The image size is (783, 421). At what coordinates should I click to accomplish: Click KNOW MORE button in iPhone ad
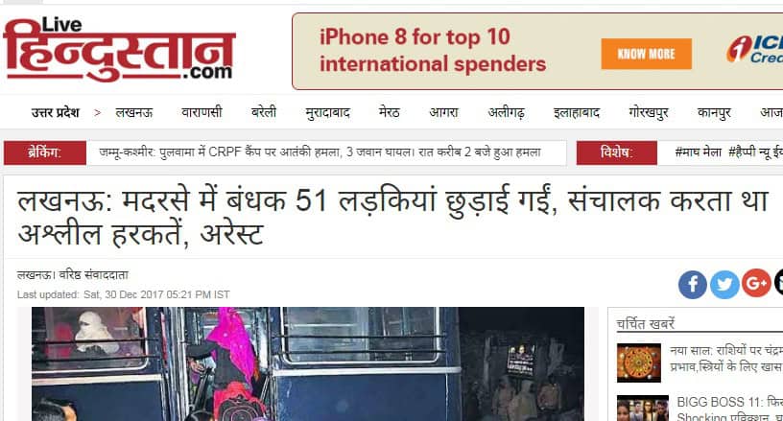[646, 54]
